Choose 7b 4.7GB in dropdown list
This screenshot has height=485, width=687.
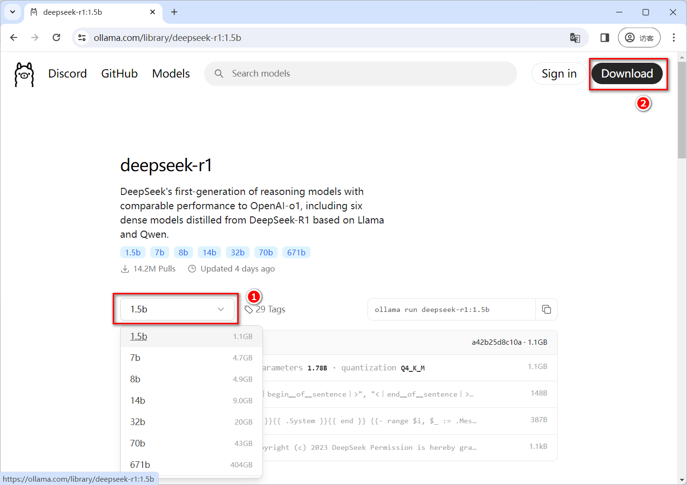192,358
